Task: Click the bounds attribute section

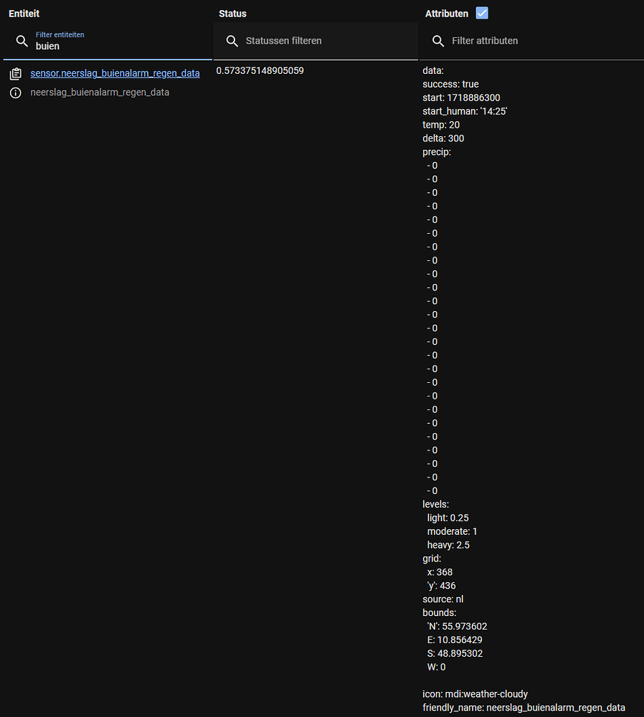Action: (x=437, y=612)
